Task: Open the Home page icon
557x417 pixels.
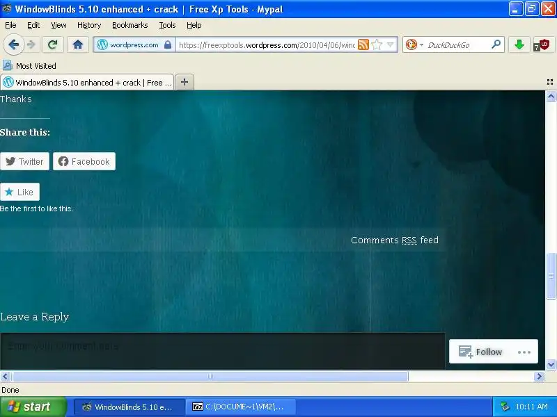Action: (x=78, y=44)
